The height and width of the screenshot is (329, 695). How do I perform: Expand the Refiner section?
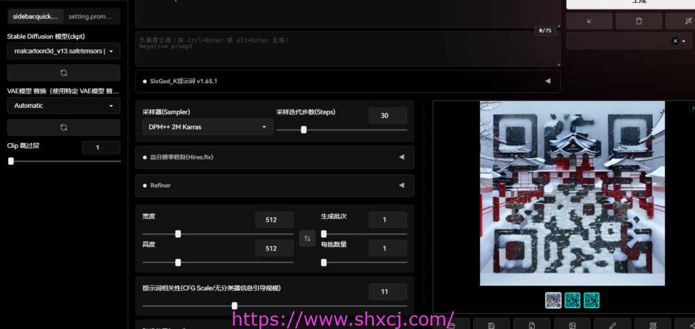click(x=275, y=186)
